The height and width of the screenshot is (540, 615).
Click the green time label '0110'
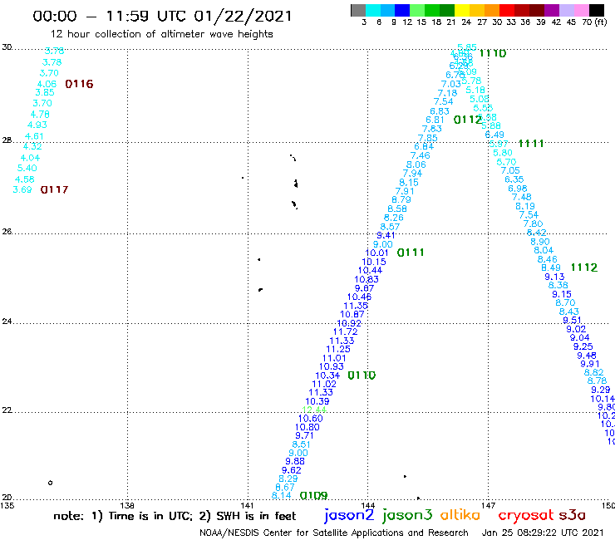coord(362,376)
